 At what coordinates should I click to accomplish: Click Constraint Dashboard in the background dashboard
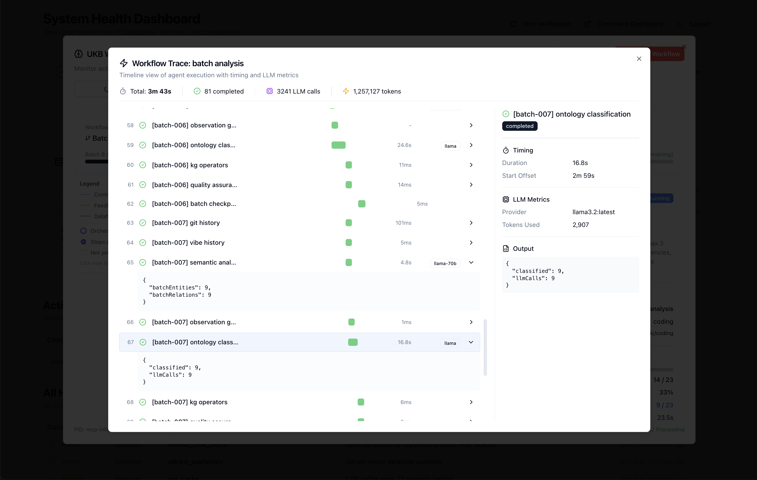(x=623, y=24)
